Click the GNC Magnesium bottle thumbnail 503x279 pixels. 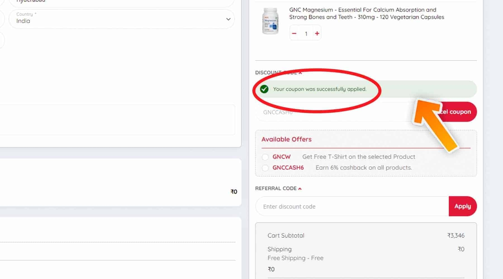coord(270,21)
